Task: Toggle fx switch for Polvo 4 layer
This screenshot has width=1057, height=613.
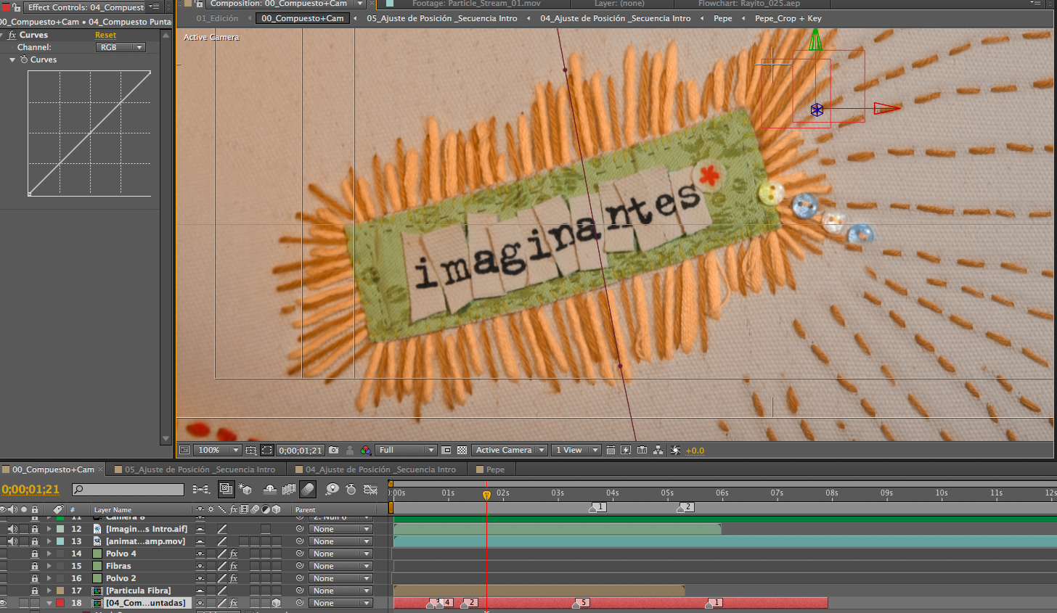Action: click(x=234, y=554)
